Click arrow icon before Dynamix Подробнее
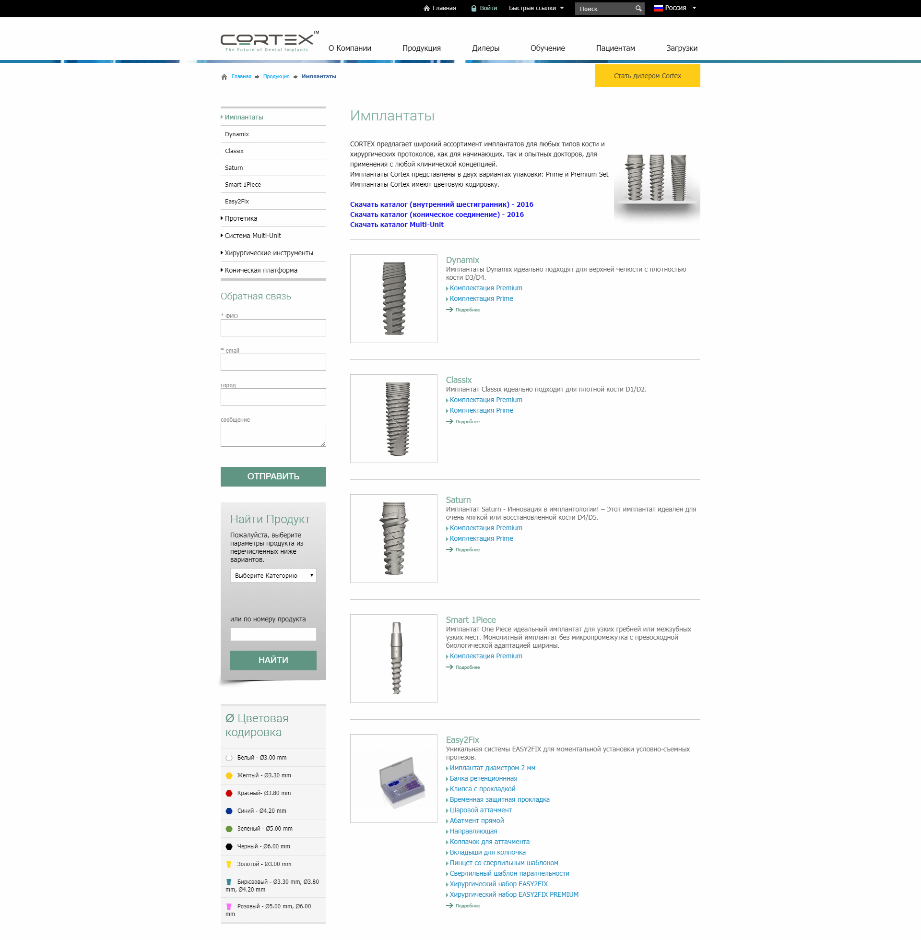This screenshot has height=940, width=921. 449,309
